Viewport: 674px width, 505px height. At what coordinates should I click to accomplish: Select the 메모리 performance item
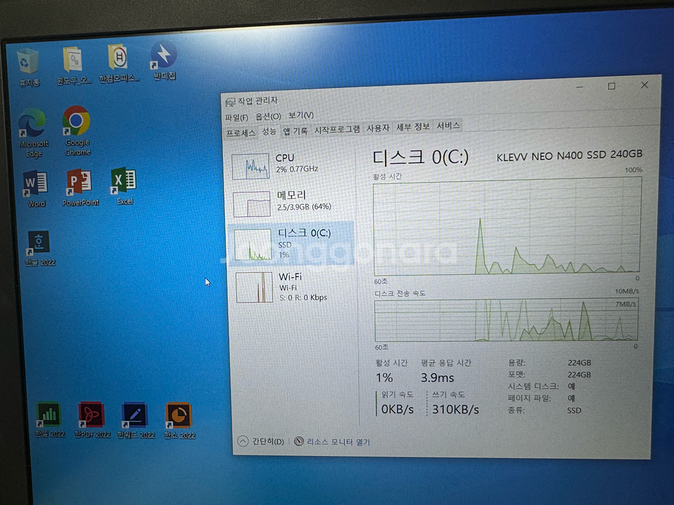(290, 201)
